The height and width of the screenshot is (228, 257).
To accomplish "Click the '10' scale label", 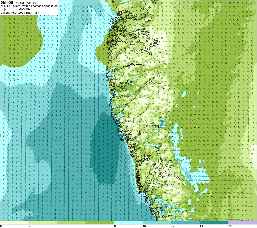I will 144,226.
